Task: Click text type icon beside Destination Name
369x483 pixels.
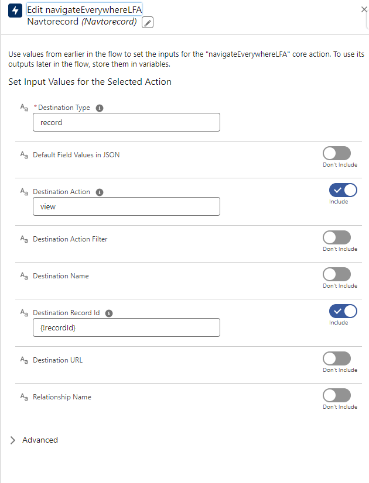Action: (x=24, y=276)
